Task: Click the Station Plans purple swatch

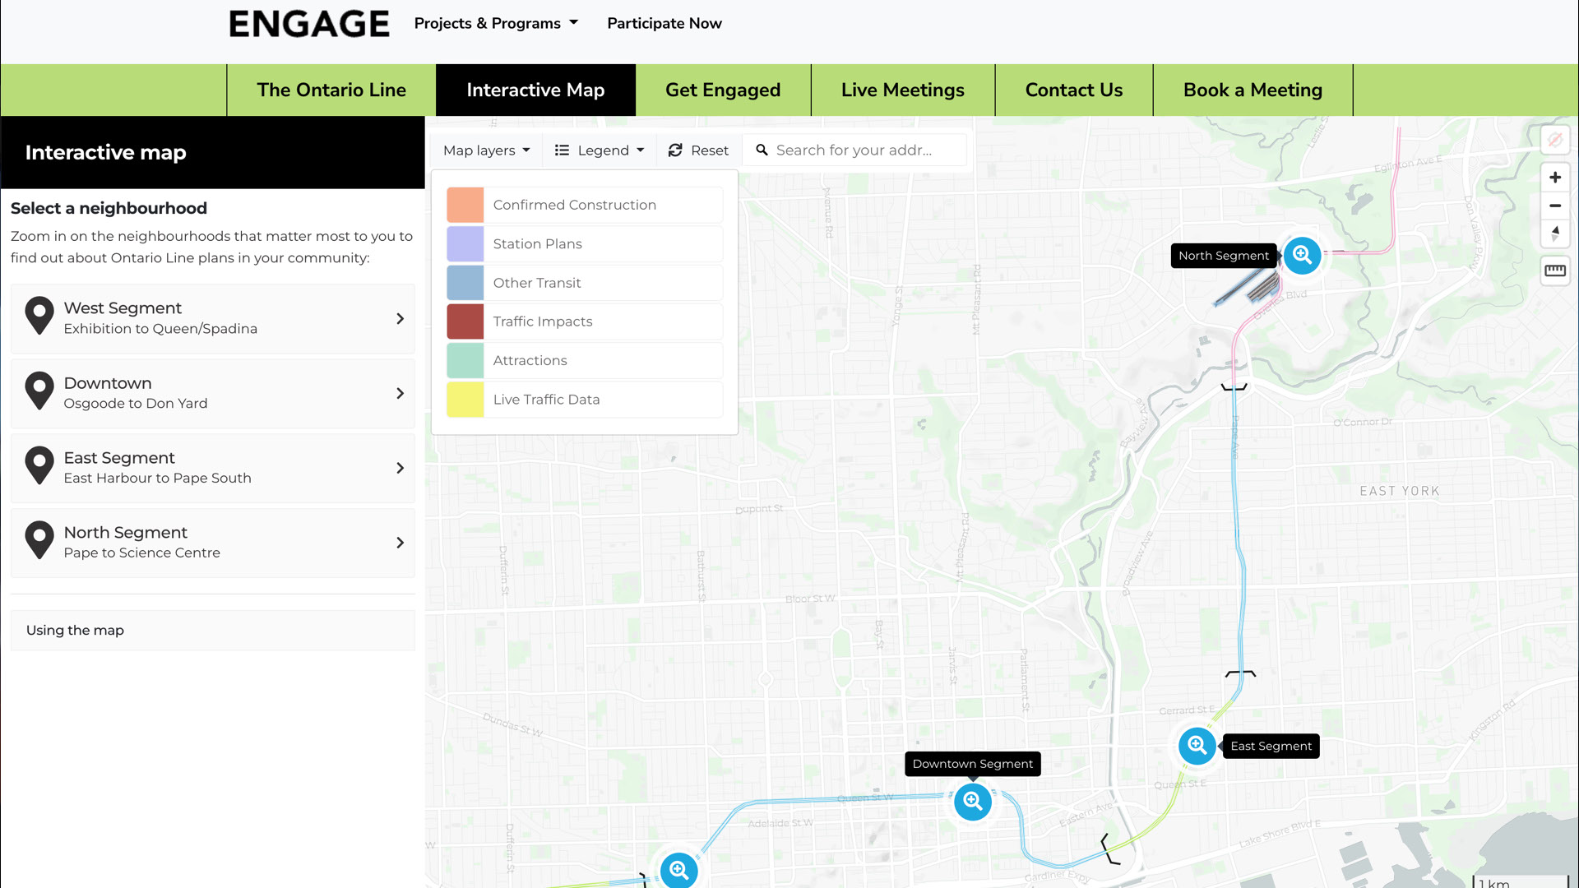Action: pos(465,244)
